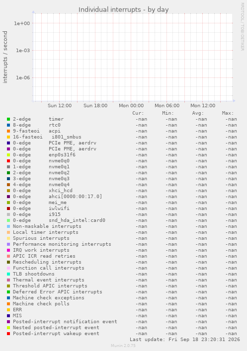This screenshot has height=351, width=247.
Task: Click the 1e-03 y-axis label
Action: click(23, 50)
